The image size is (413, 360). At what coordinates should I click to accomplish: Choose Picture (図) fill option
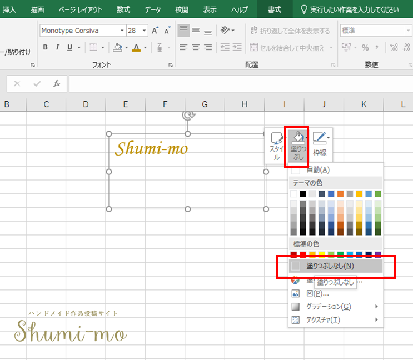pyautogui.click(x=336, y=293)
